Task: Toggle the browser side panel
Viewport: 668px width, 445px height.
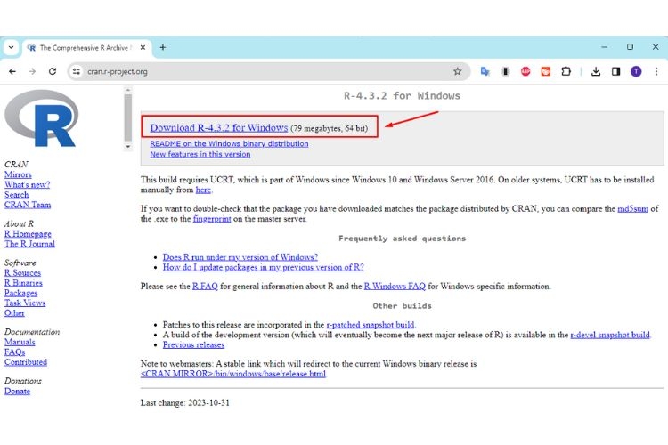Action: [x=615, y=71]
